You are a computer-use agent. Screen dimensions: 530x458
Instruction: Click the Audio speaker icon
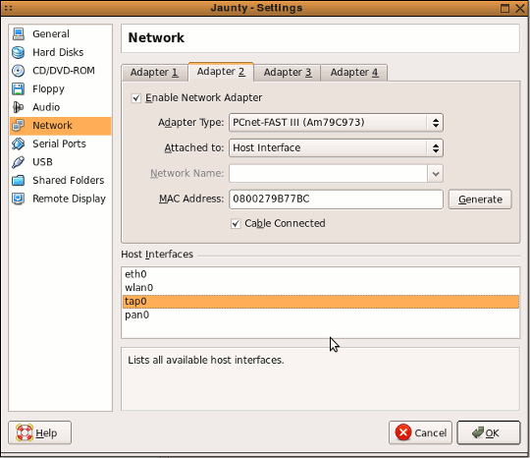coord(19,107)
